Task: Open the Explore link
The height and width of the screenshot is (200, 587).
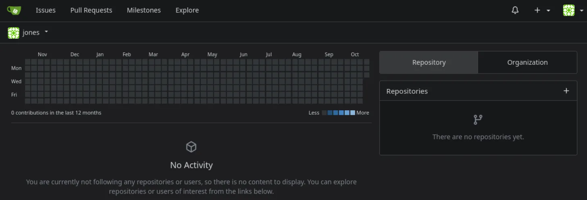Action: coord(187,10)
